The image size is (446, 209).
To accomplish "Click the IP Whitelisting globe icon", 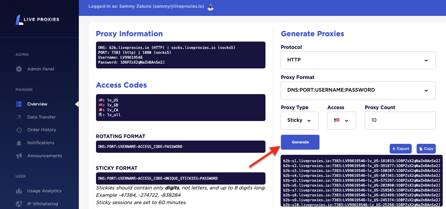I will click(19, 204).
